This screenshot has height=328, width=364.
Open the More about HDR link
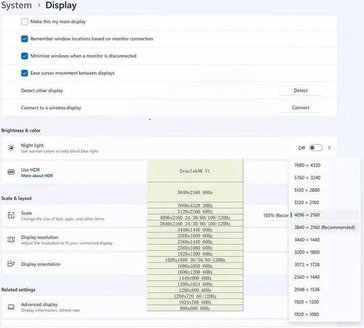(x=37, y=176)
